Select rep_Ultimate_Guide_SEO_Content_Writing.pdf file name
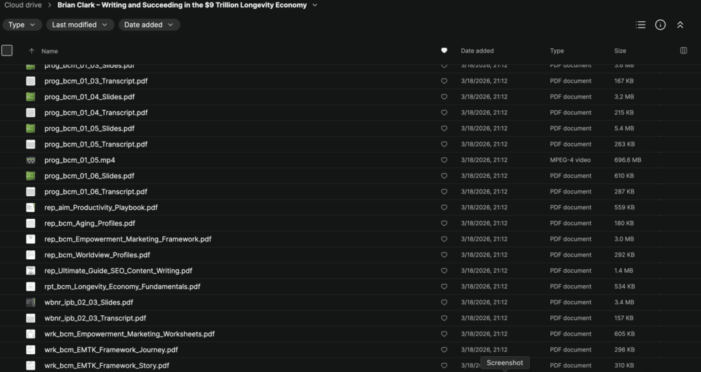Screen dimensions: 701x372 pyautogui.click(x=118, y=271)
